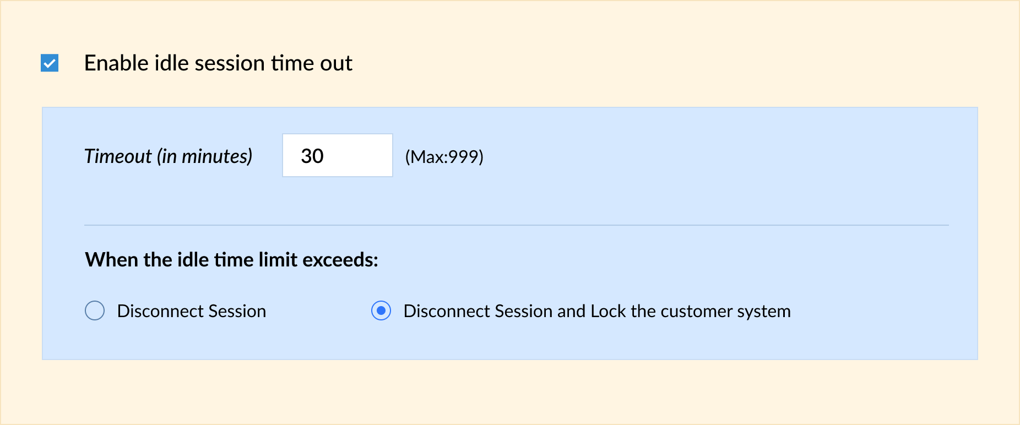Click the "Disconnect Session" option label
The image size is (1020, 425).
pos(191,311)
